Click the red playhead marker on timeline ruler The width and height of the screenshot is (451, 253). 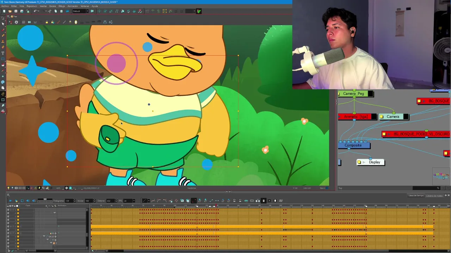(x=216, y=205)
